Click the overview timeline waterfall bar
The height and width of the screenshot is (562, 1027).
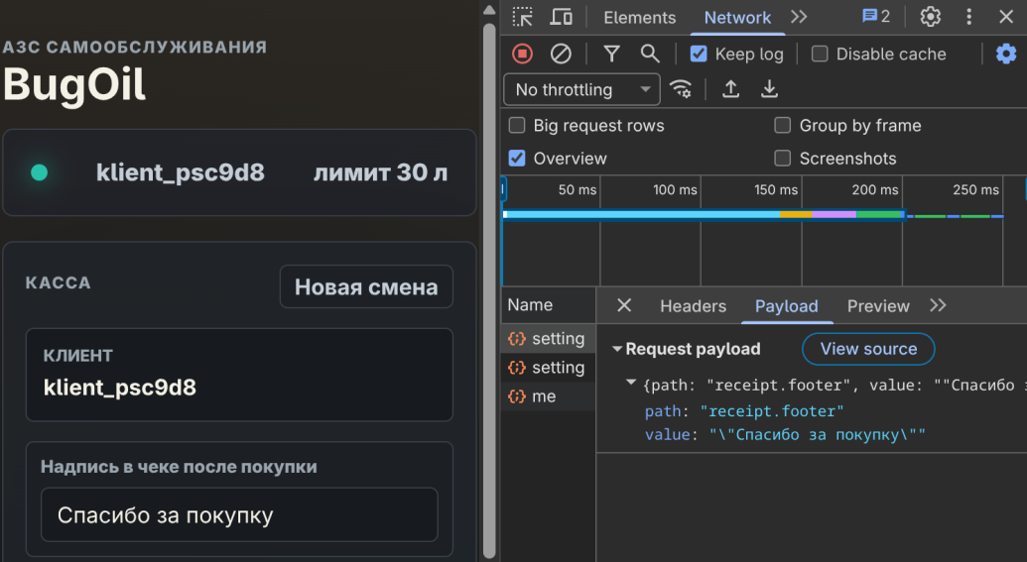(704, 215)
